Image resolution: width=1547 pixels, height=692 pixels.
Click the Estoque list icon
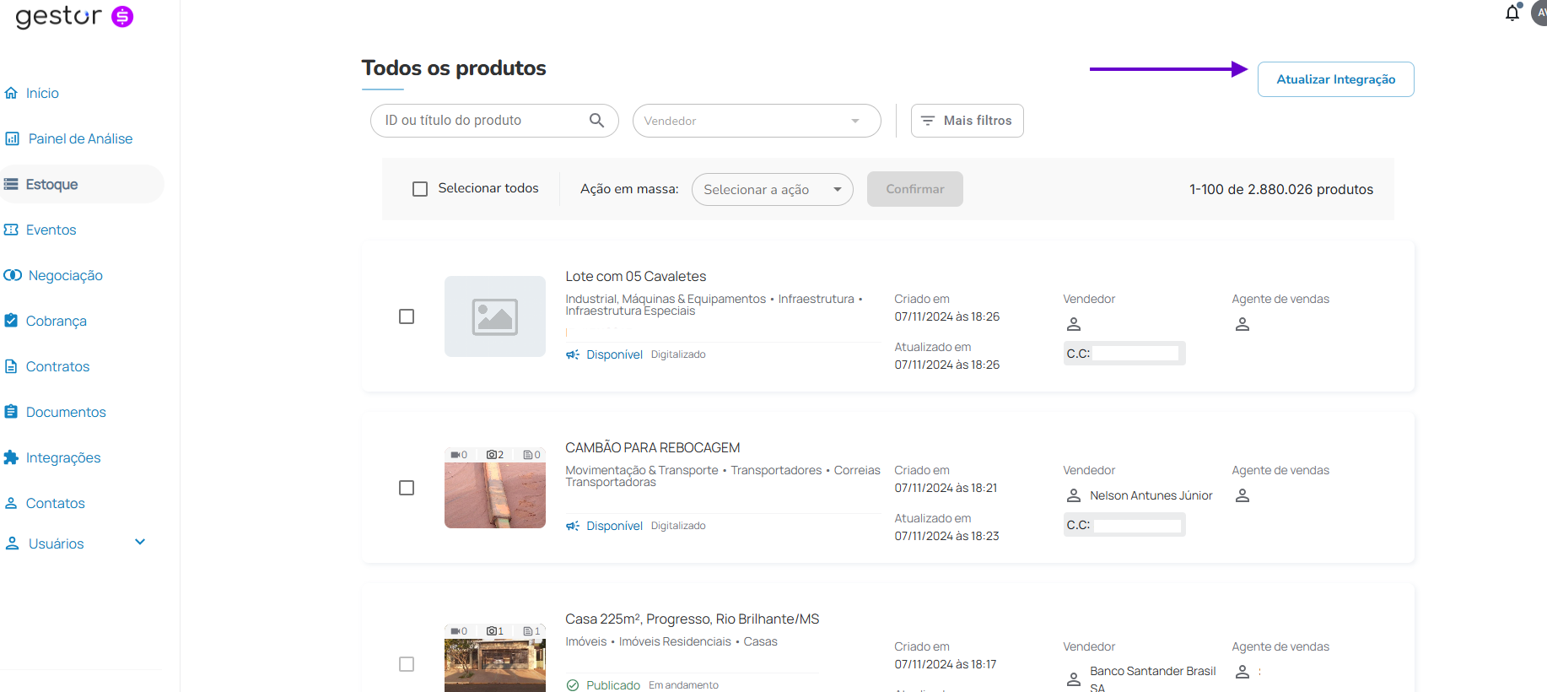tap(11, 184)
